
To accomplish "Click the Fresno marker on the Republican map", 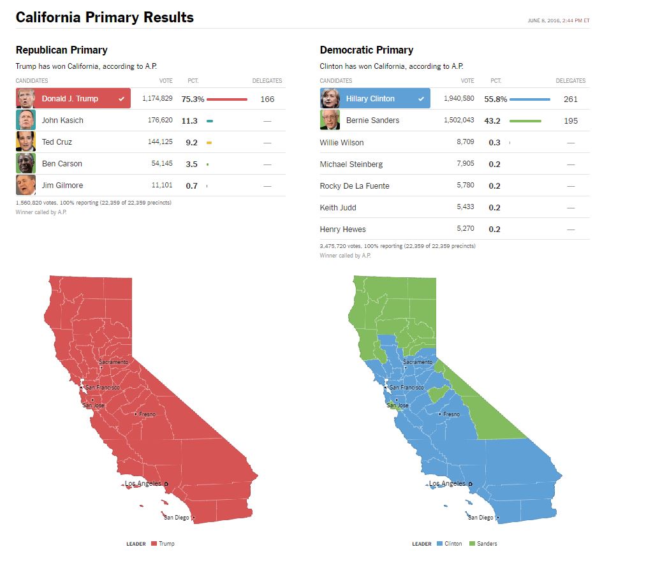I will [x=135, y=414].
